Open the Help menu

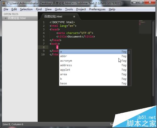[x=112, y=9]
